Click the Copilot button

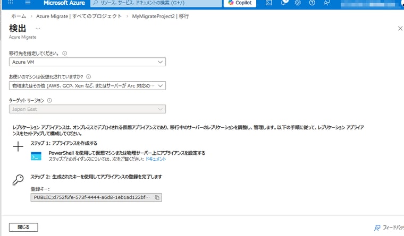click(240, 3)
